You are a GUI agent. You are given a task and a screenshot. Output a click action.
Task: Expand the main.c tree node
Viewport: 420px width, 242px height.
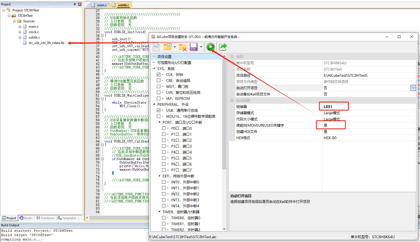(x=20, y=27)
